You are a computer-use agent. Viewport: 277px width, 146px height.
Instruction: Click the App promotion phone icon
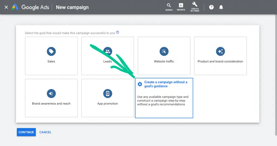(107, 93)
